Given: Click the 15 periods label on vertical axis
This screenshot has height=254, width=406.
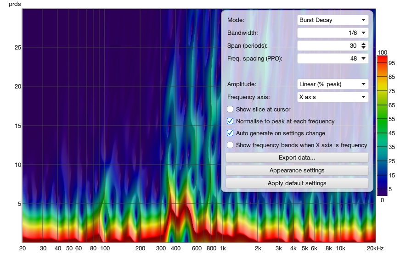Looking at the screenshot, I should [x=17, y=126].
